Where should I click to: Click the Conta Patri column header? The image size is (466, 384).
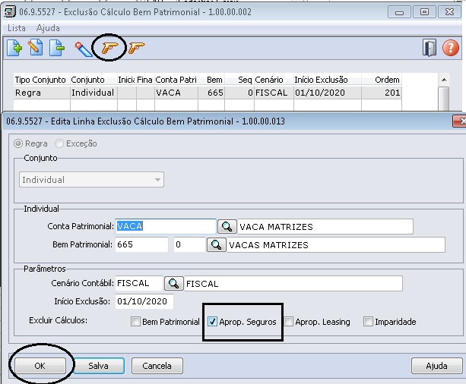[x=176, y=80]
